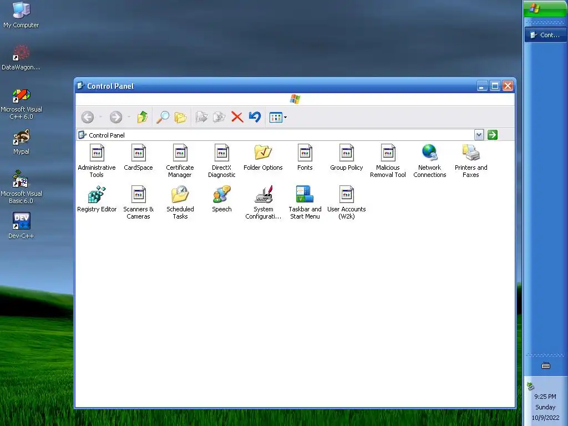Image resolution: width=568 pixels, height=426 pixels.
Task: Maximize the Control Panel window
Action: pyautogui.click(x=495, y=86)
